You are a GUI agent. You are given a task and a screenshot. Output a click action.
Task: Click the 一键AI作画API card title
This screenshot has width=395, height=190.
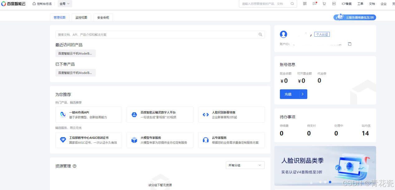click(79, 112)
